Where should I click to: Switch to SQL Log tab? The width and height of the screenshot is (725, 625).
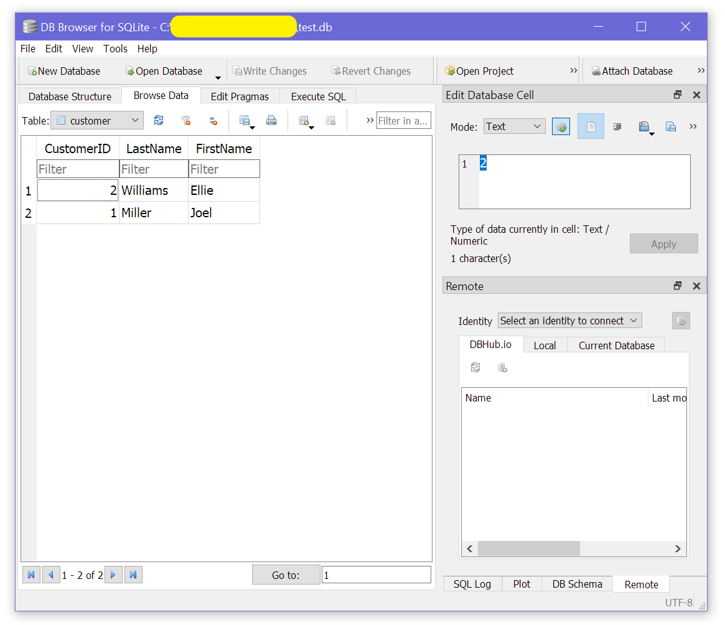(x=472, y=584)
